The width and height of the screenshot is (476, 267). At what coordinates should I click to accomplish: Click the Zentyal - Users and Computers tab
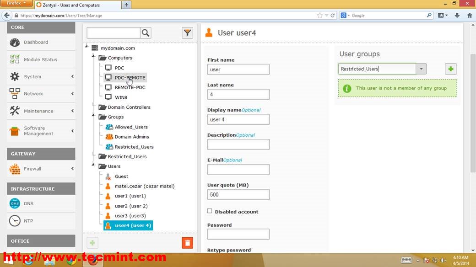pos(78,5)
